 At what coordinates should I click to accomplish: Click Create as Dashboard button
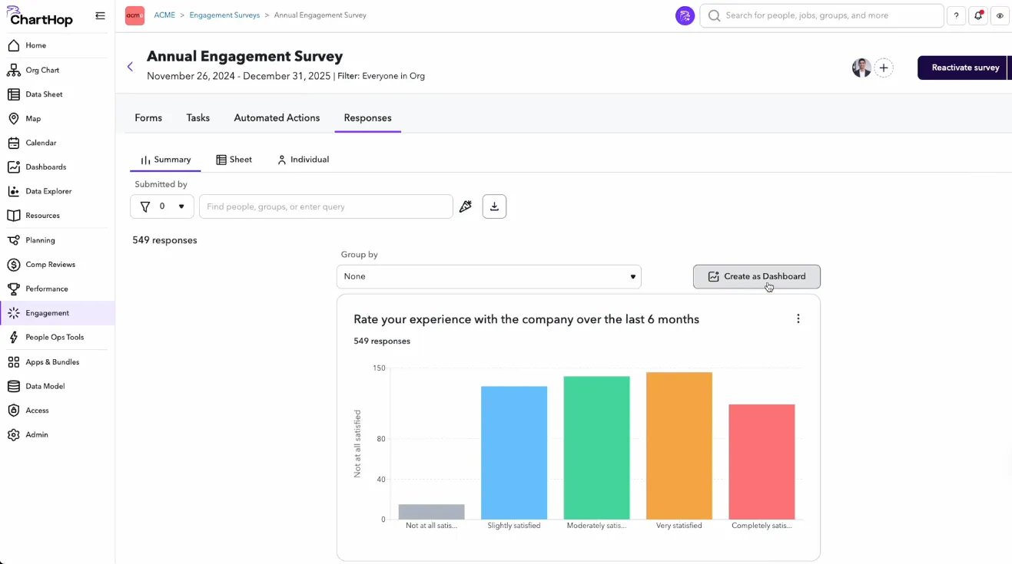click(756, 276)
